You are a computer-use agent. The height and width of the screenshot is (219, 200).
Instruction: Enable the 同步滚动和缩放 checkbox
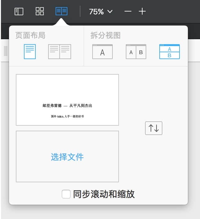[66, 194]
